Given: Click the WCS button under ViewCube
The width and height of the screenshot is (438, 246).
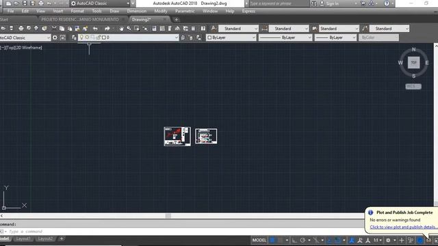Looking at the screenshot, I should click(x=413, y=87).
